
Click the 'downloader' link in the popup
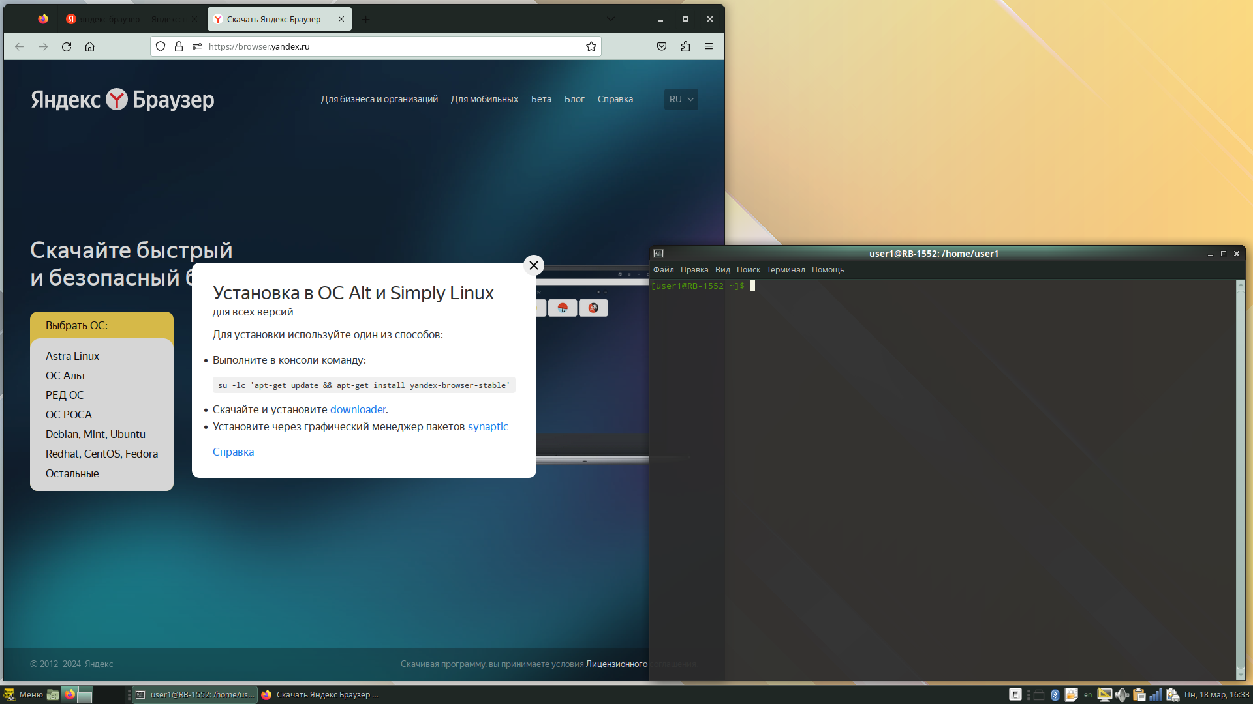coord(358,409)
